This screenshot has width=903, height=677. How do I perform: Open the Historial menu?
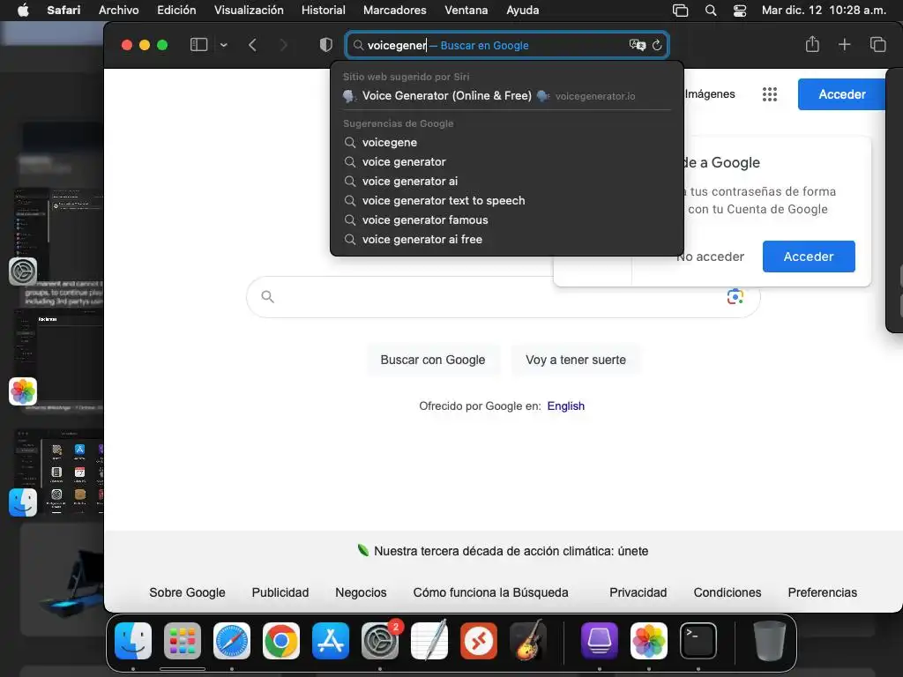pos(323,10)
